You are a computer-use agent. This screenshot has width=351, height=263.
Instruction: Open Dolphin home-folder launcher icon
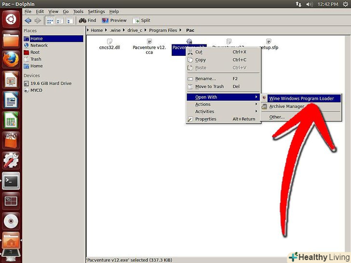[11, 240]
